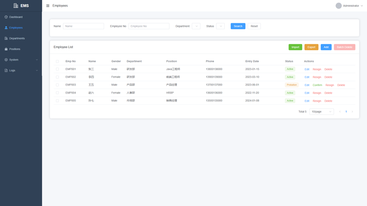Image resolution: width=367 pixels, height=206 pixels.
Task: Click the Batch Delete button
Action: [345, 47]
